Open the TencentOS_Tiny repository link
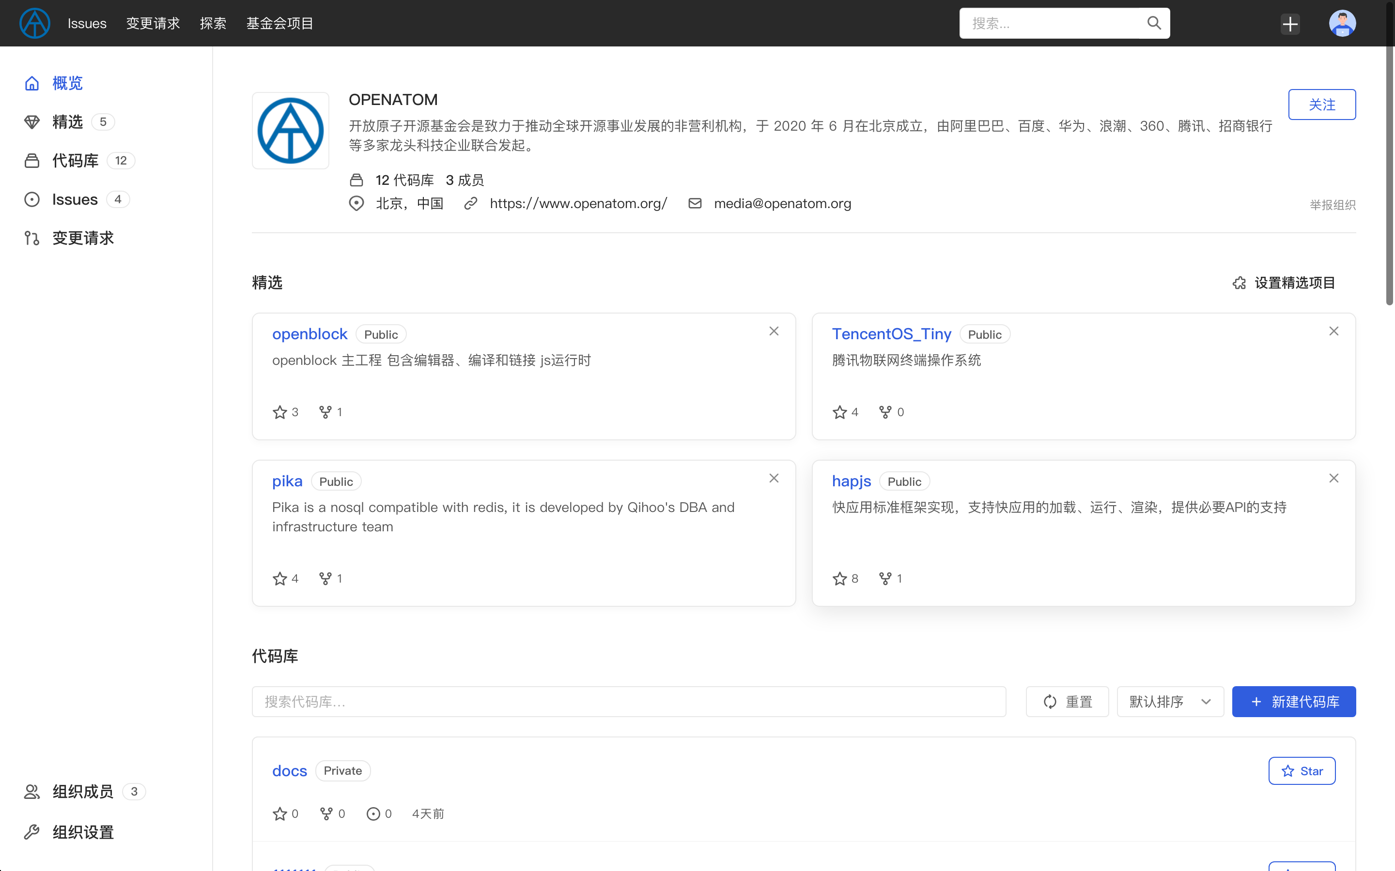The image size is (1395, 871). [x=891, y=334]
